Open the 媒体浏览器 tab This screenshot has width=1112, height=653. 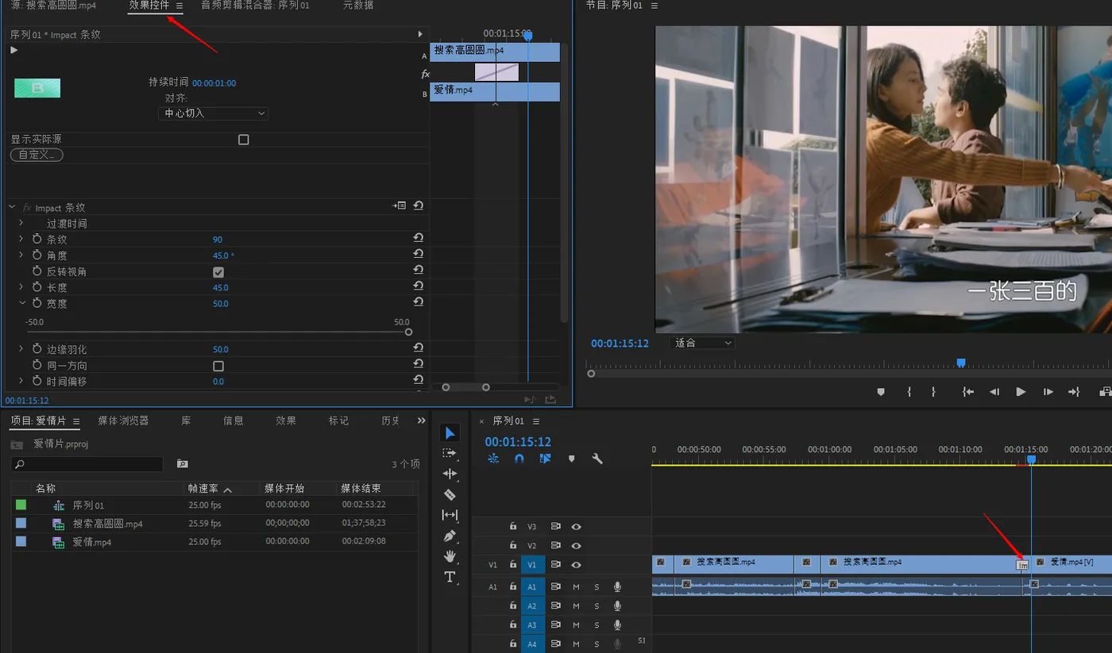point(123,421)
